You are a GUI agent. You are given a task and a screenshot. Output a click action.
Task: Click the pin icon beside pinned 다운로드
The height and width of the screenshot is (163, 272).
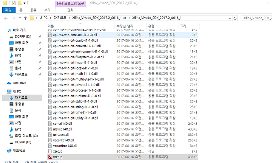(40, 75)
